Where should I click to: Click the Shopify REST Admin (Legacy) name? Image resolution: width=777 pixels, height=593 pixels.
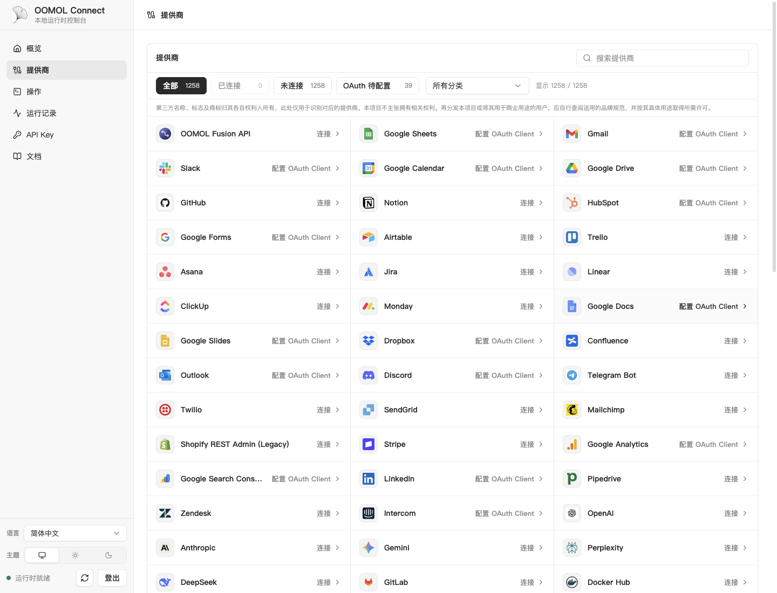point(235,444)
